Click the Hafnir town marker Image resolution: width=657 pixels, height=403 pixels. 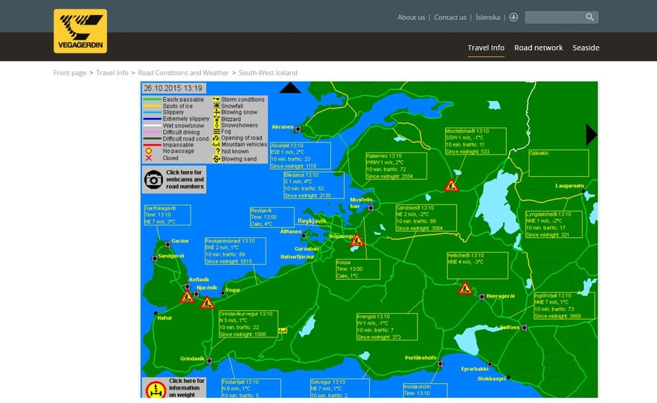coord(156,313)
